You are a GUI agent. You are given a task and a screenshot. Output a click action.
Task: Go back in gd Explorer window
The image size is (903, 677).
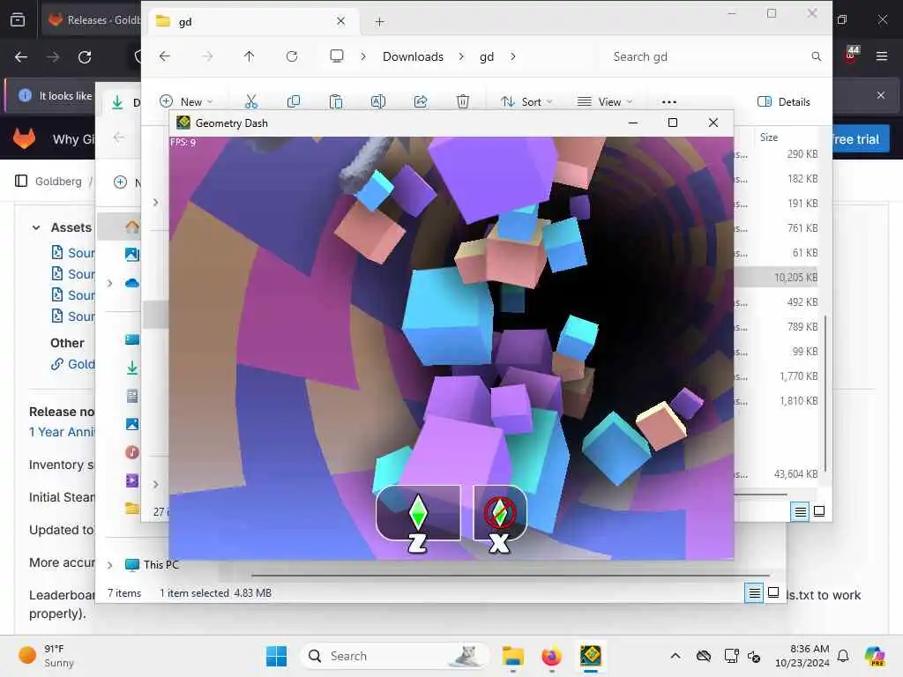click(x=165, y=56)
